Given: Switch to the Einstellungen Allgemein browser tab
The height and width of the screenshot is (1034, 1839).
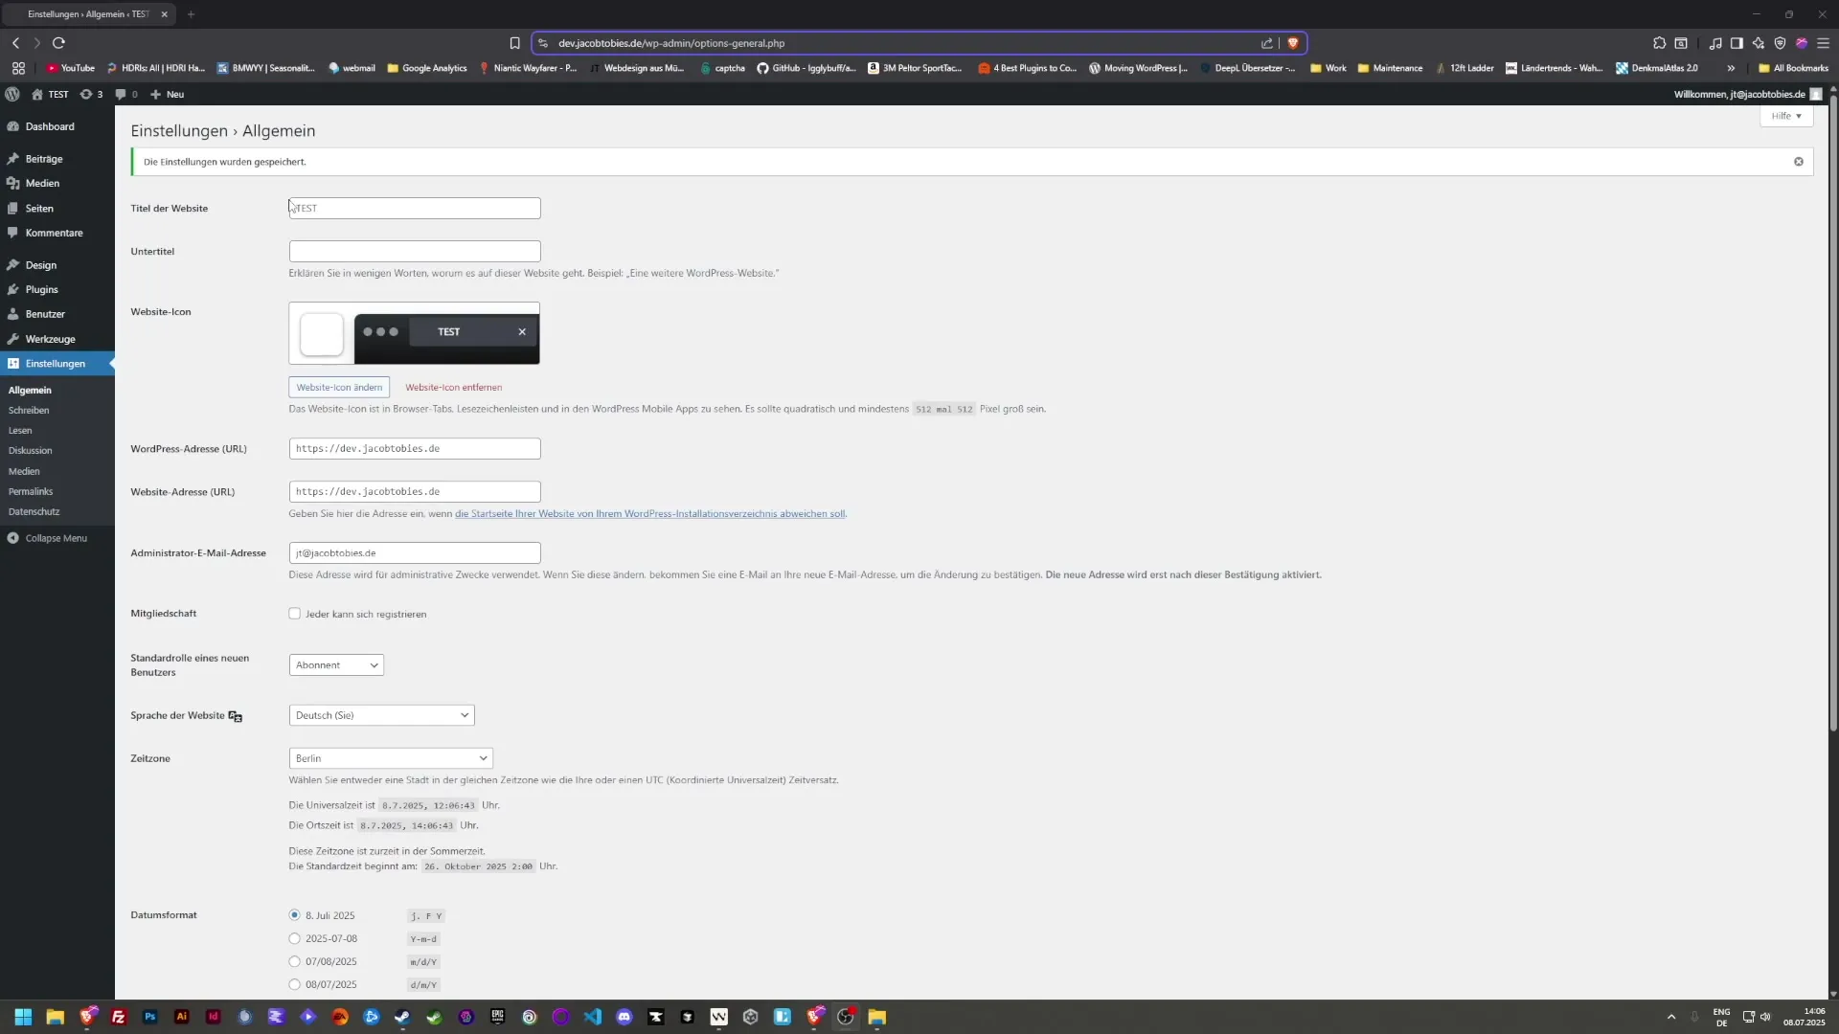Looking at the screenshot, I should point(86,14).
